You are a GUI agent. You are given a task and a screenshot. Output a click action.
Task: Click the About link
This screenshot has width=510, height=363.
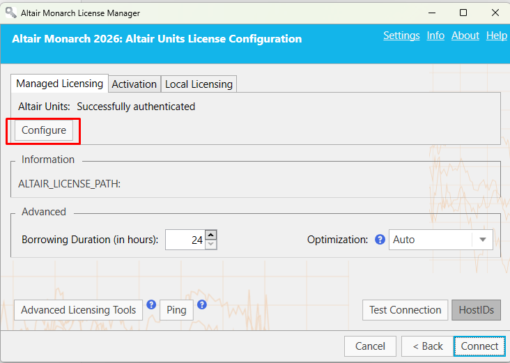tap(465, 36)
